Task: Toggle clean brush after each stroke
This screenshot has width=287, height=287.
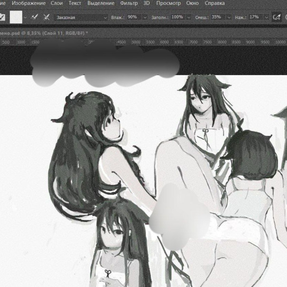Action: (47, 17)
